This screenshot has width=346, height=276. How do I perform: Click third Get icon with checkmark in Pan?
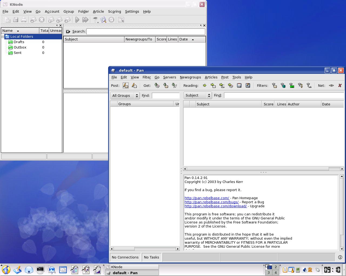click(174, 85)
